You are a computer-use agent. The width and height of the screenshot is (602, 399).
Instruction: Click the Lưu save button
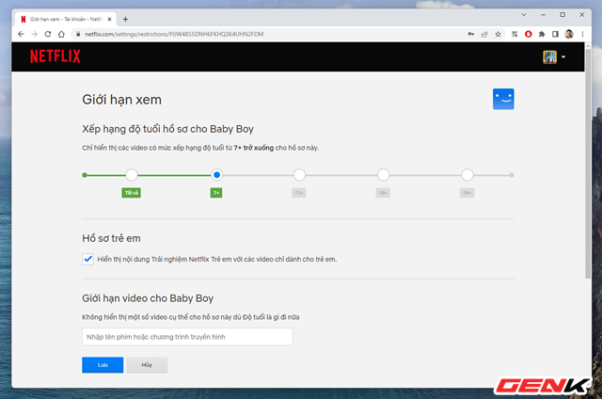tap(103, 365)
